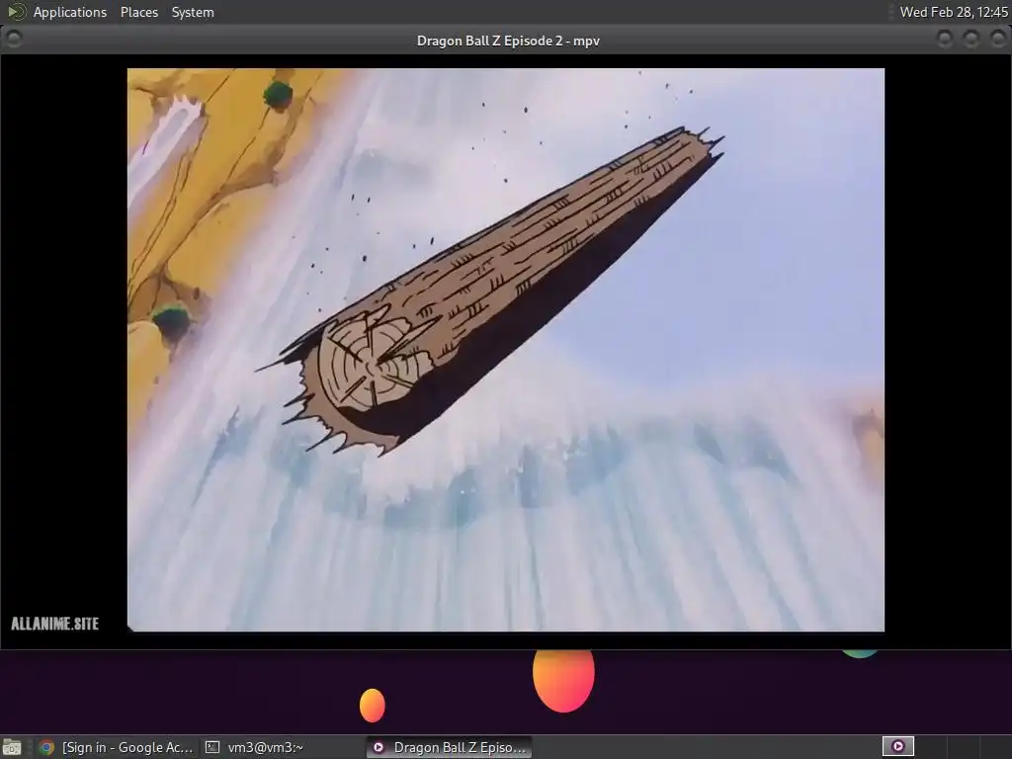Select the Dragon Ball Z Episode taskbar button
This screenshot has width=1012, height=759.
450,747
